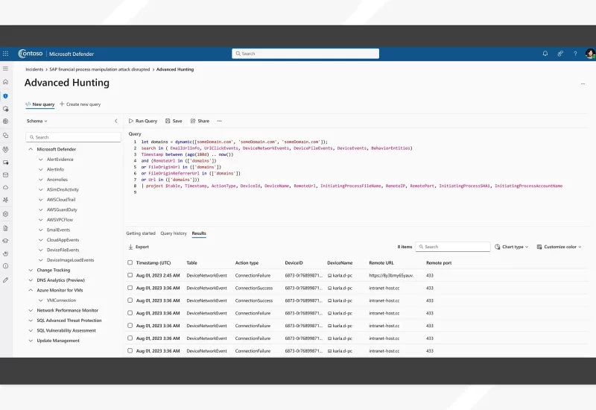Check the Aug 01 2:45 AM row
The width and height of the screenshot is (596, 410).
tap(130, 275)
